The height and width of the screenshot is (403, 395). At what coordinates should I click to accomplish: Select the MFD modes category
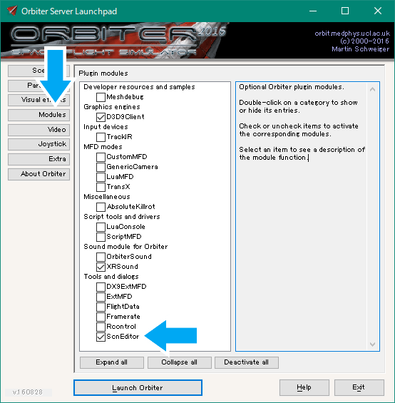point(103,147)
